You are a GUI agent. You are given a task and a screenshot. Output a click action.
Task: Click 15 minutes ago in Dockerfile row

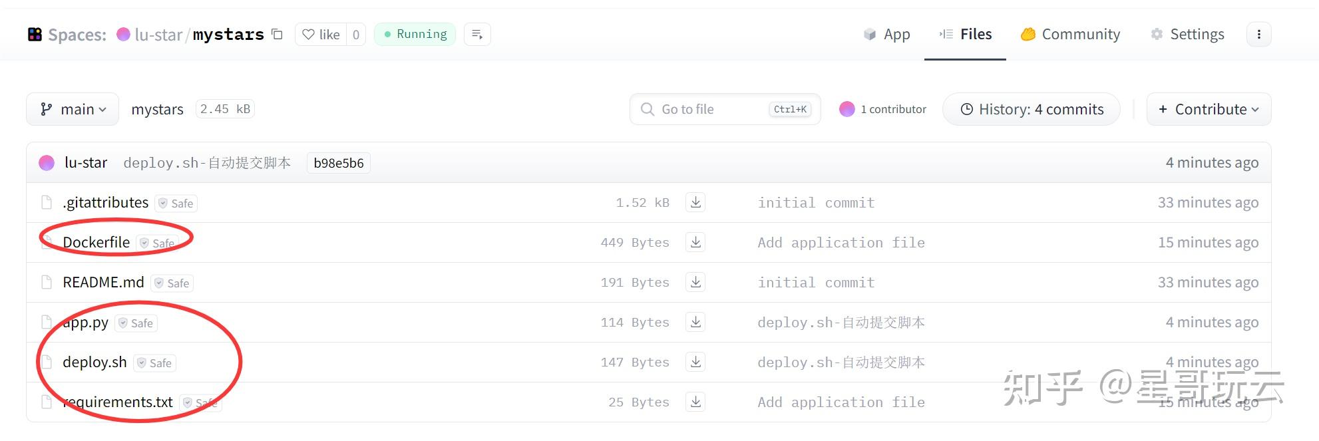1208,242
